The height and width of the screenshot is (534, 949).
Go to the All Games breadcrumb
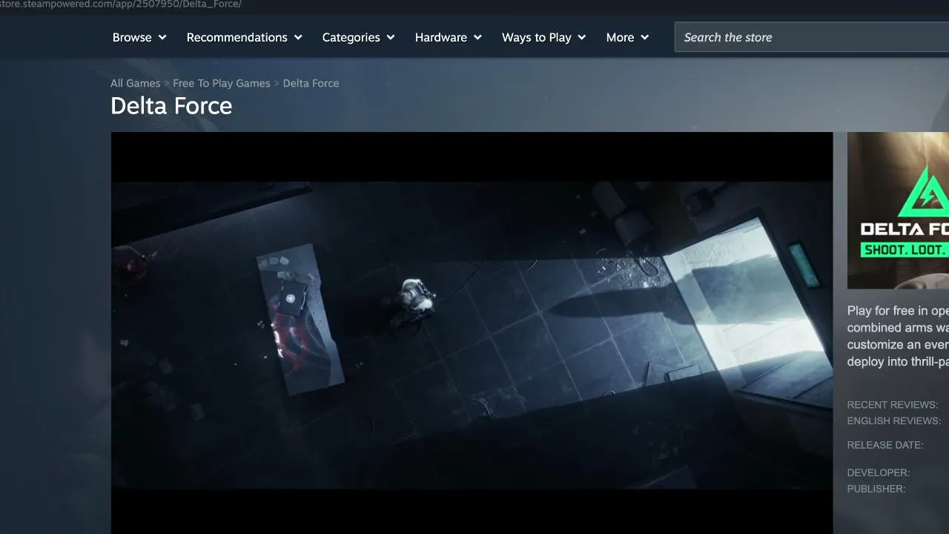tap(135, 83)
